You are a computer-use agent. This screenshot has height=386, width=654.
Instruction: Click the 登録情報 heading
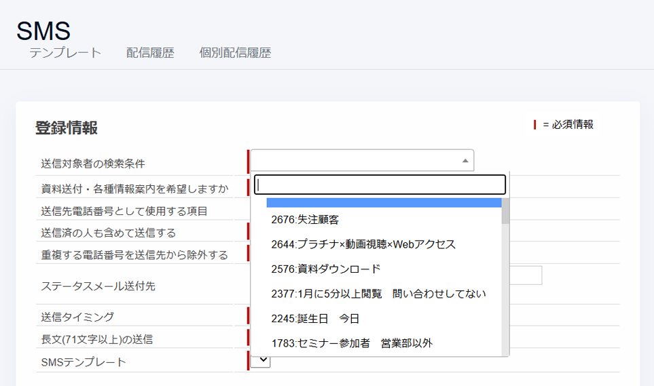[67, 128]
